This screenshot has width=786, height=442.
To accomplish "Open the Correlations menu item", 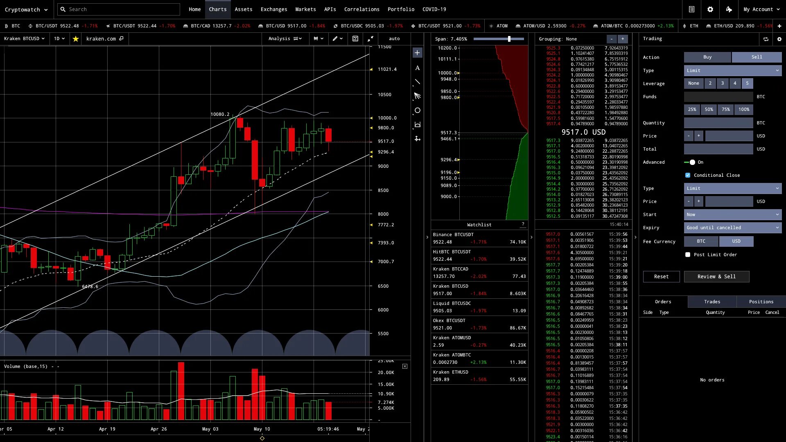I will click(361, 9).
